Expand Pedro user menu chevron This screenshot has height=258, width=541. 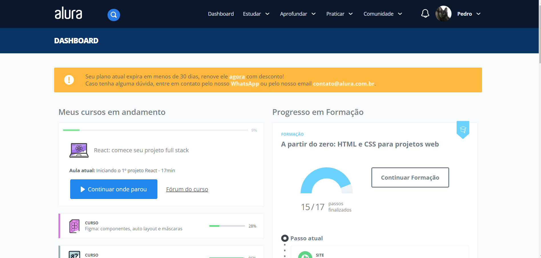[479, 14]
